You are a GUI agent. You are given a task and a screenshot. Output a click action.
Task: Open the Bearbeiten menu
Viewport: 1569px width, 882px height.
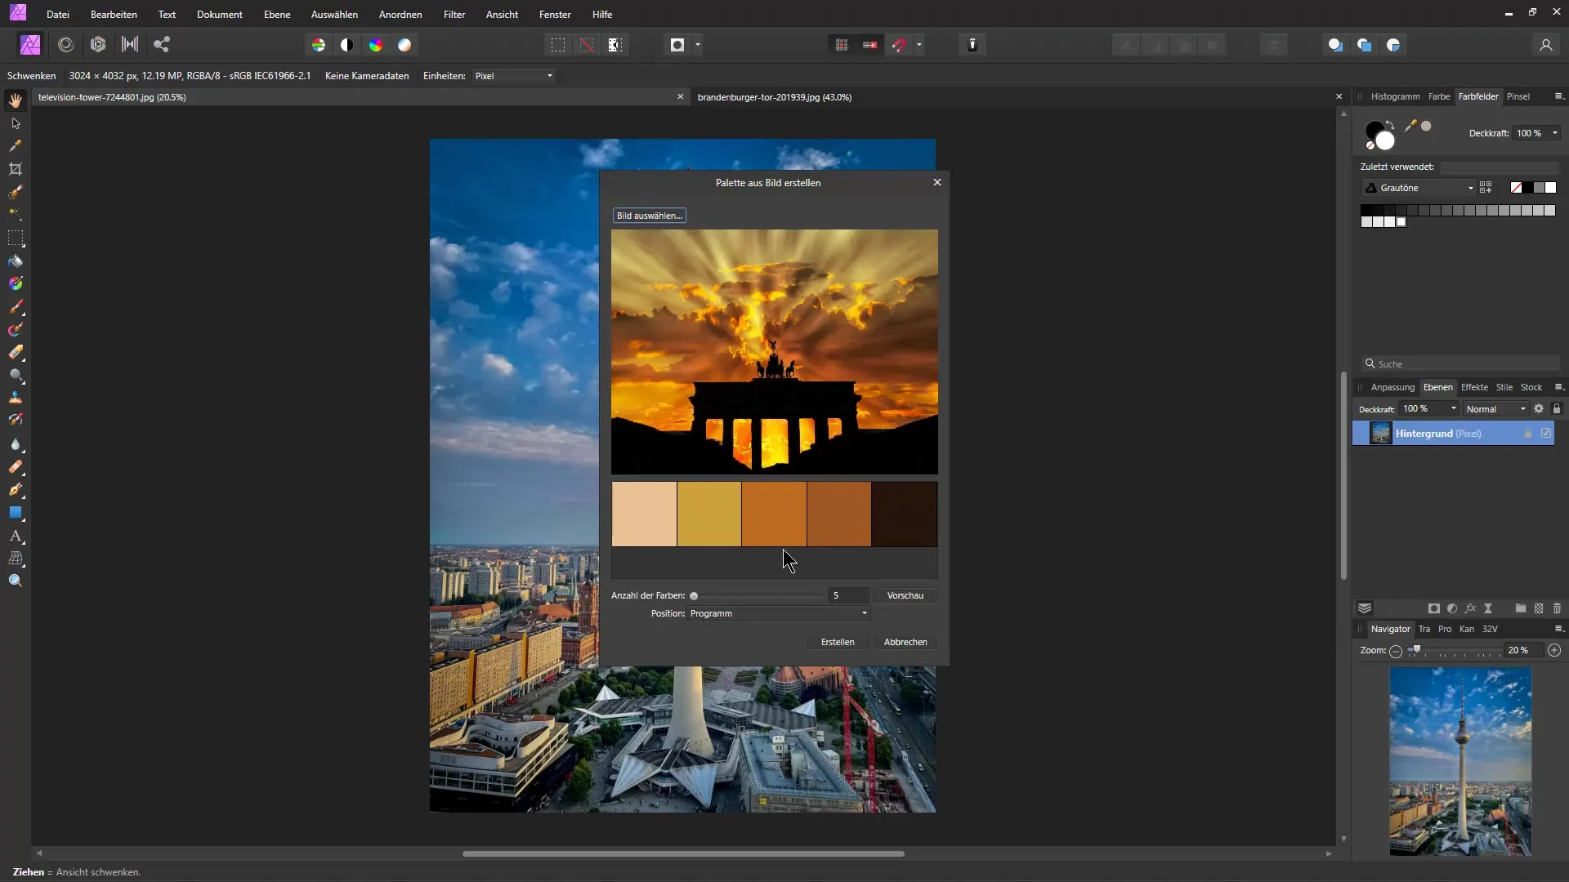[114, 15]
